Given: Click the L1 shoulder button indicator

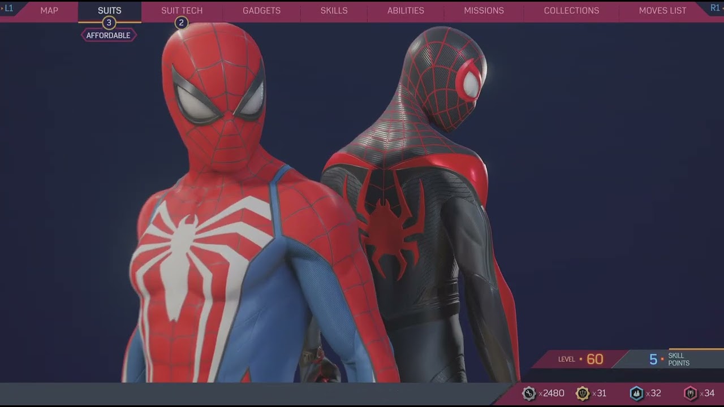Looking at the screenshot, I should tap(8, 8).
